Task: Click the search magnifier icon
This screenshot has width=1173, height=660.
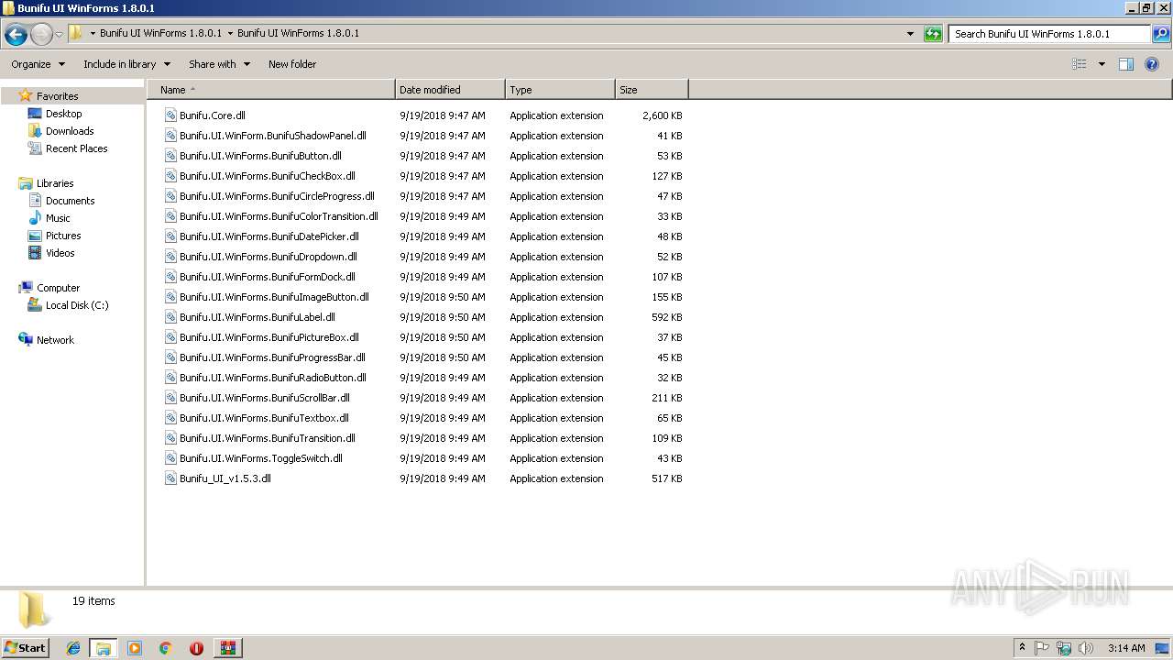Action: tap(1160, 34)
